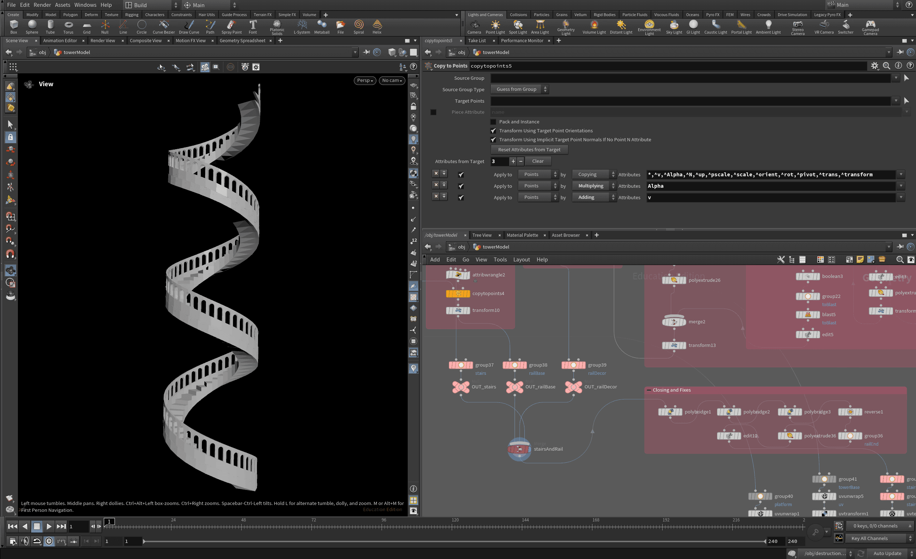The width and height of the screenshot is (916, 559).
Task: Open the Persp viewport dropdown
Action: (365, 80)
